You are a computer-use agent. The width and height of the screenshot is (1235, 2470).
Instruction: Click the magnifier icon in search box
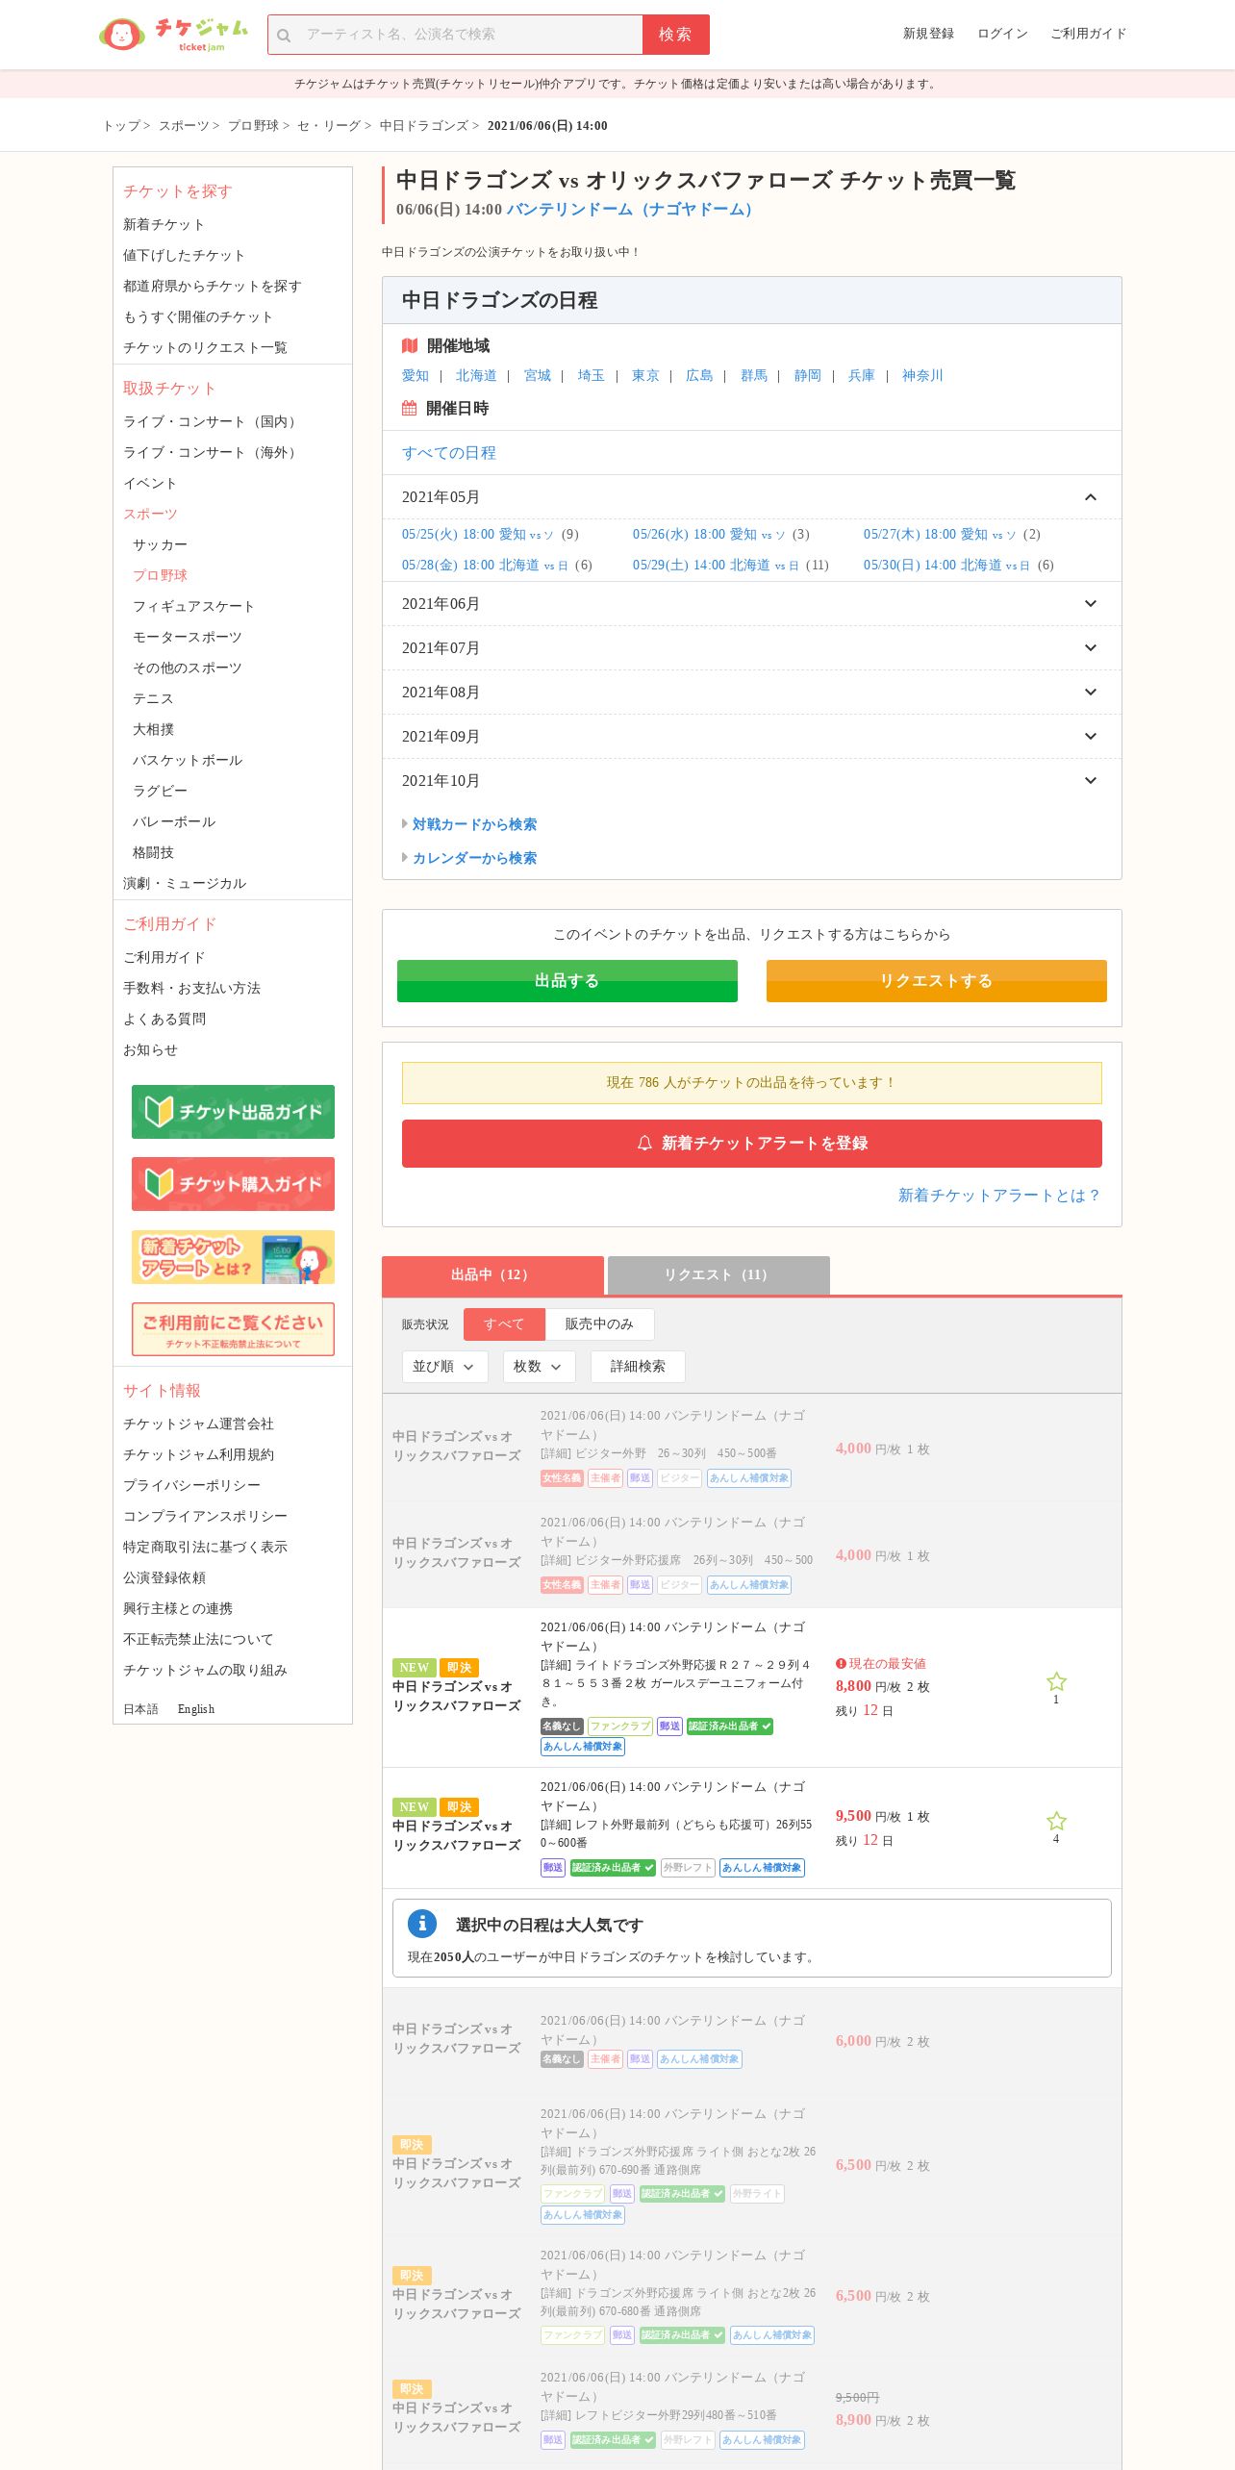click(x=284, y=36)
